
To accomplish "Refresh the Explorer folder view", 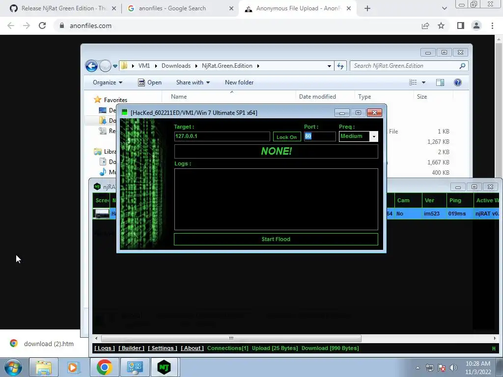I will click(x=340, y=66).
